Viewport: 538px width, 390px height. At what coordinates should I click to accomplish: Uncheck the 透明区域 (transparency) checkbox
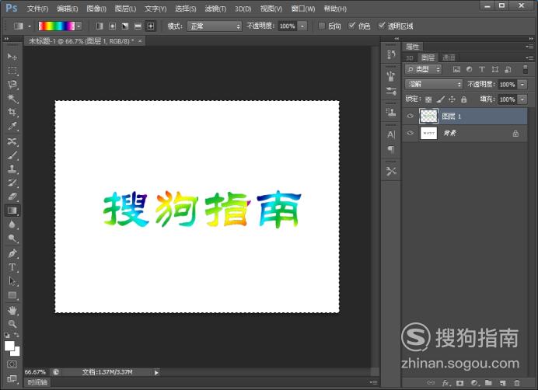(x=382, y=26)
